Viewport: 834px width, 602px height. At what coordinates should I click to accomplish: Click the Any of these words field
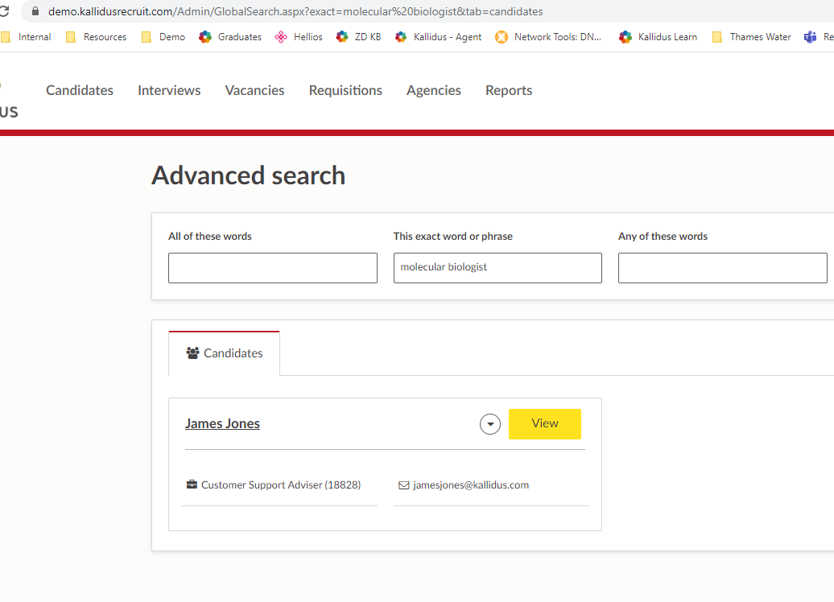[x=722, y=268]
